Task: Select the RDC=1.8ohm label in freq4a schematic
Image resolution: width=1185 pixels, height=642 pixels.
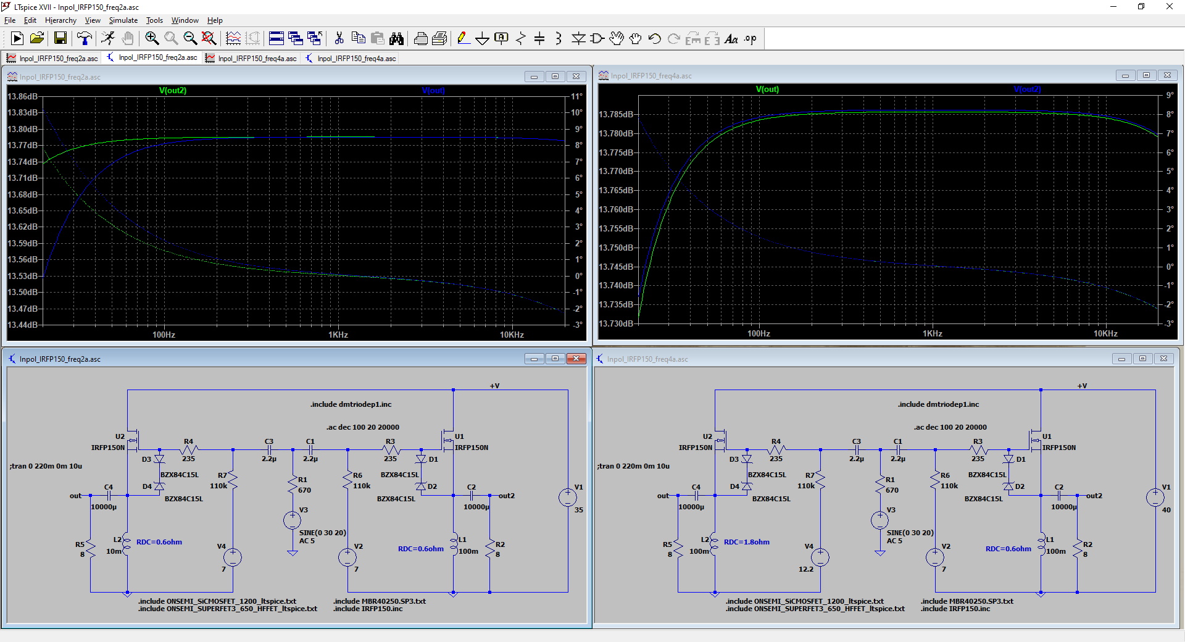Action: [747, 542]
